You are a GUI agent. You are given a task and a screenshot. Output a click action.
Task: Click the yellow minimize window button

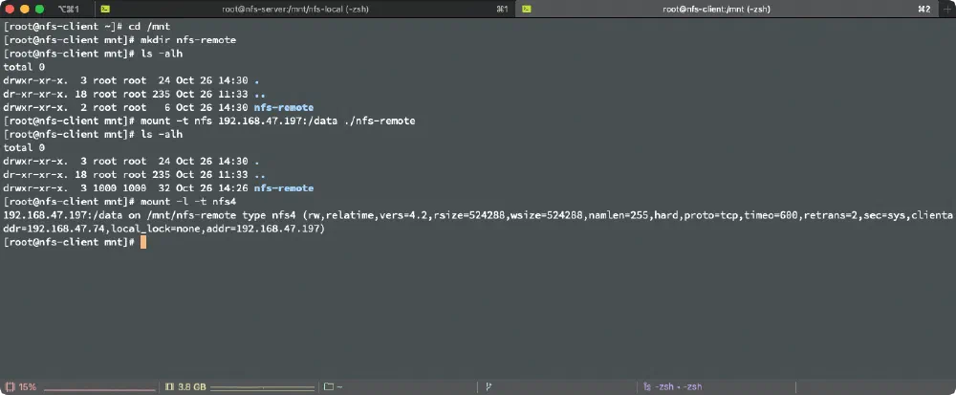point(25,10)
